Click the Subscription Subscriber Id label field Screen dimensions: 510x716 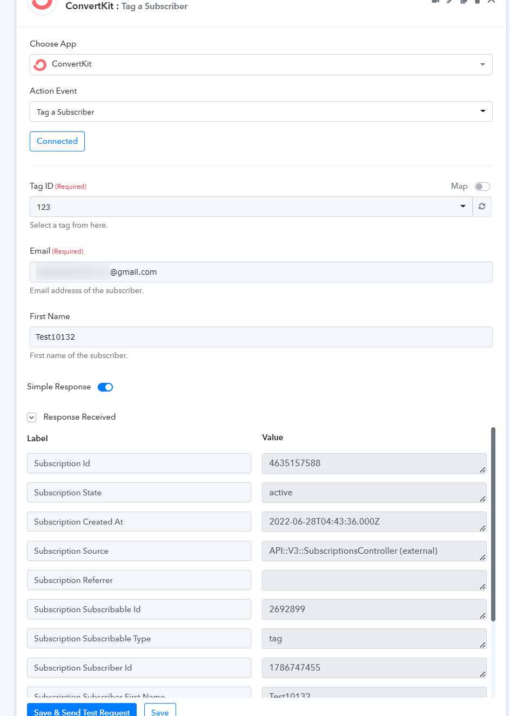point(139,668)
